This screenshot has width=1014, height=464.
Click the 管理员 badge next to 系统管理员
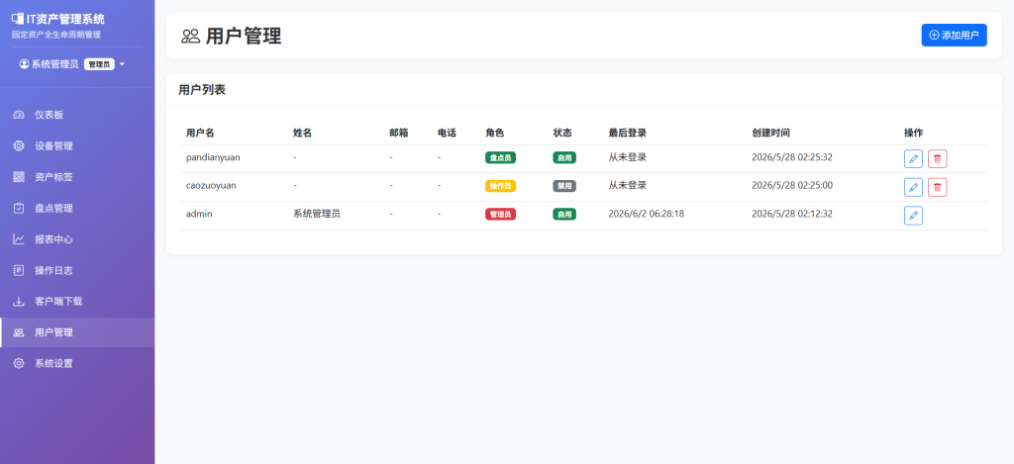point(99,64)
